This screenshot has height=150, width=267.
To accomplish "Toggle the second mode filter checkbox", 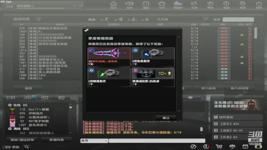I will coord(115,20).
